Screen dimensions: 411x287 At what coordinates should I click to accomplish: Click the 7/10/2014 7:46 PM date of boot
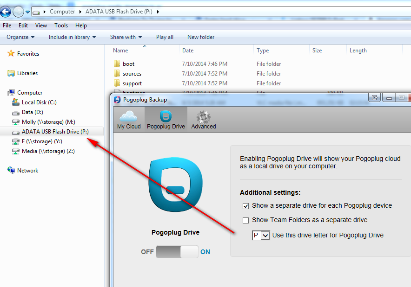tap(205, 64)
